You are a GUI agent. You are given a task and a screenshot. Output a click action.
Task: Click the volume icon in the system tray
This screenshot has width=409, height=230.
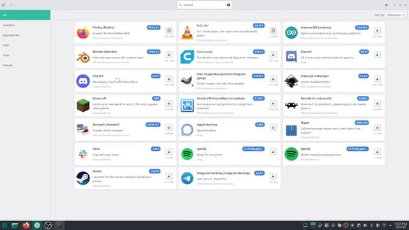[365, 226]
